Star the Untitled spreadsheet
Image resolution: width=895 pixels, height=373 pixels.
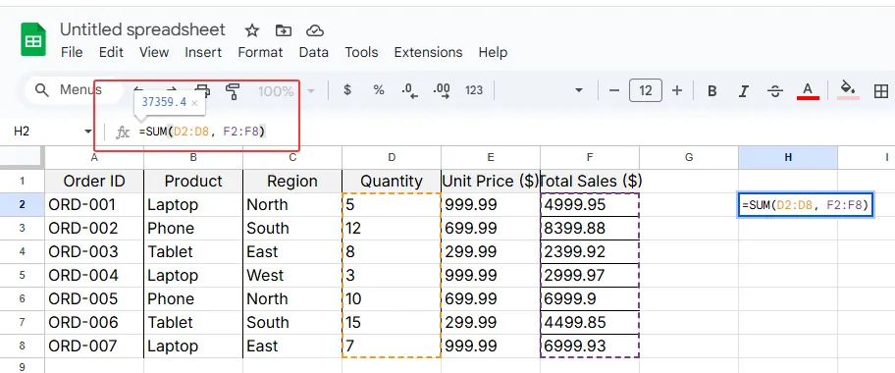click(x=251, y=30)
